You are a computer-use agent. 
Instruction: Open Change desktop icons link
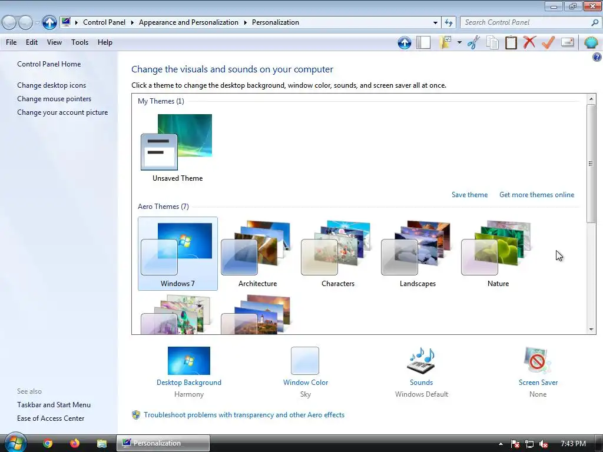click(52, 85)
